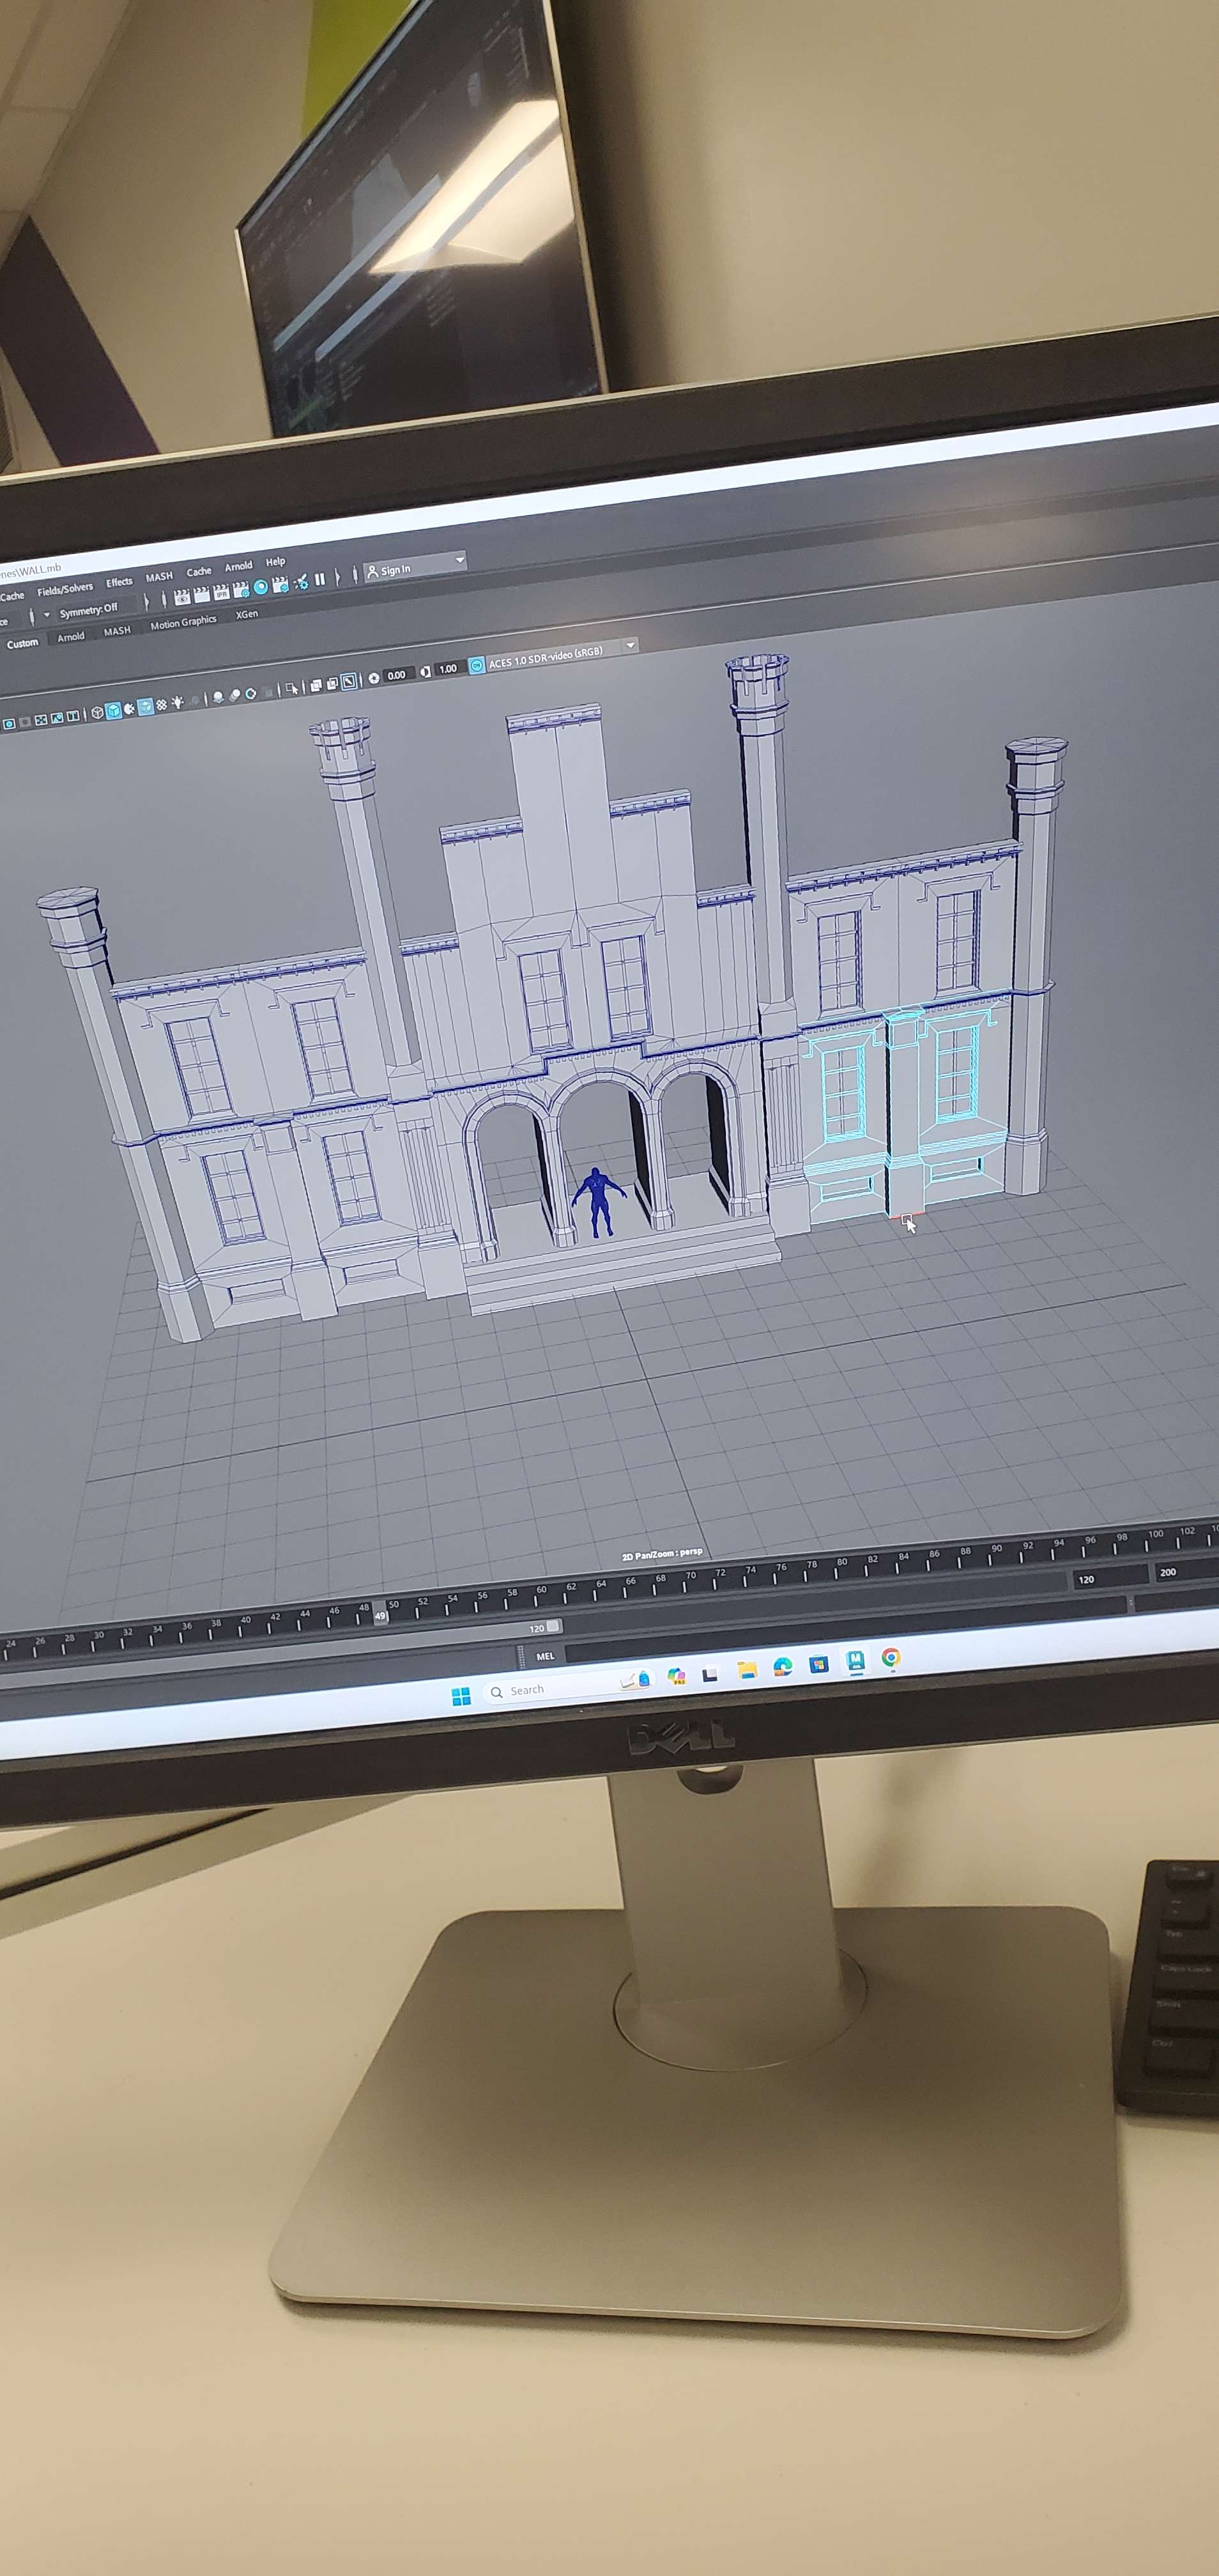Image resolution: width=1219 pixels, height=2576 pixels.
Task: Click the MEL script language button
Action: click(545, 1656)
